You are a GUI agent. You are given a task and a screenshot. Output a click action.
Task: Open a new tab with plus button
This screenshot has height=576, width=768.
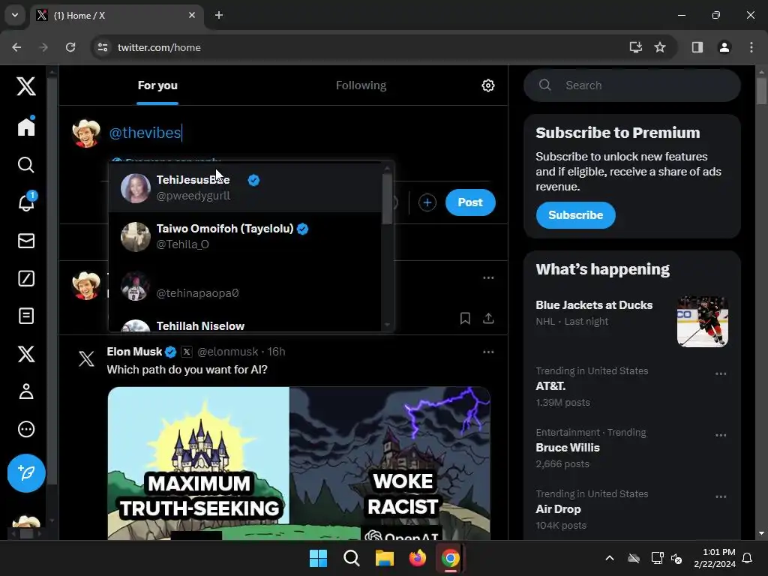click(x=219, y=15)
